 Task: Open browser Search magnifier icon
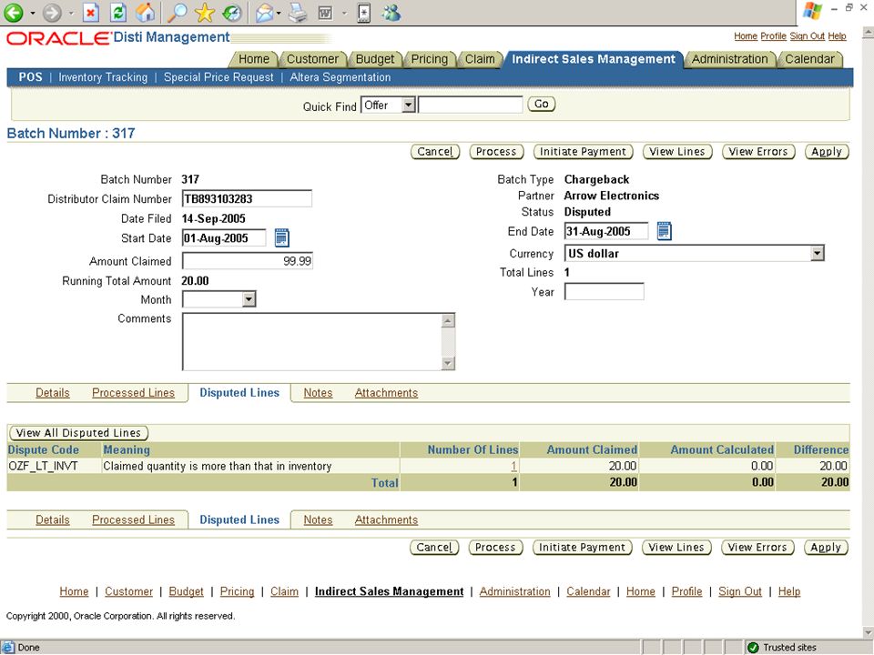178,12
